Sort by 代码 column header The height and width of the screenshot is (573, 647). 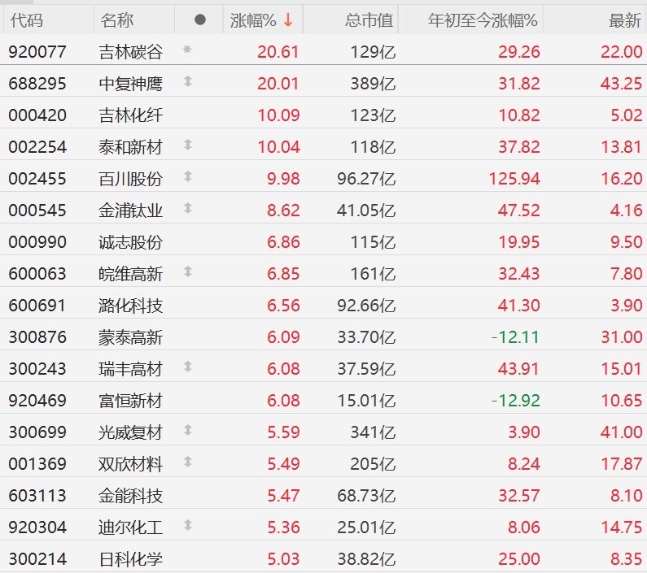pyautogui.click(x=27, y=20)
